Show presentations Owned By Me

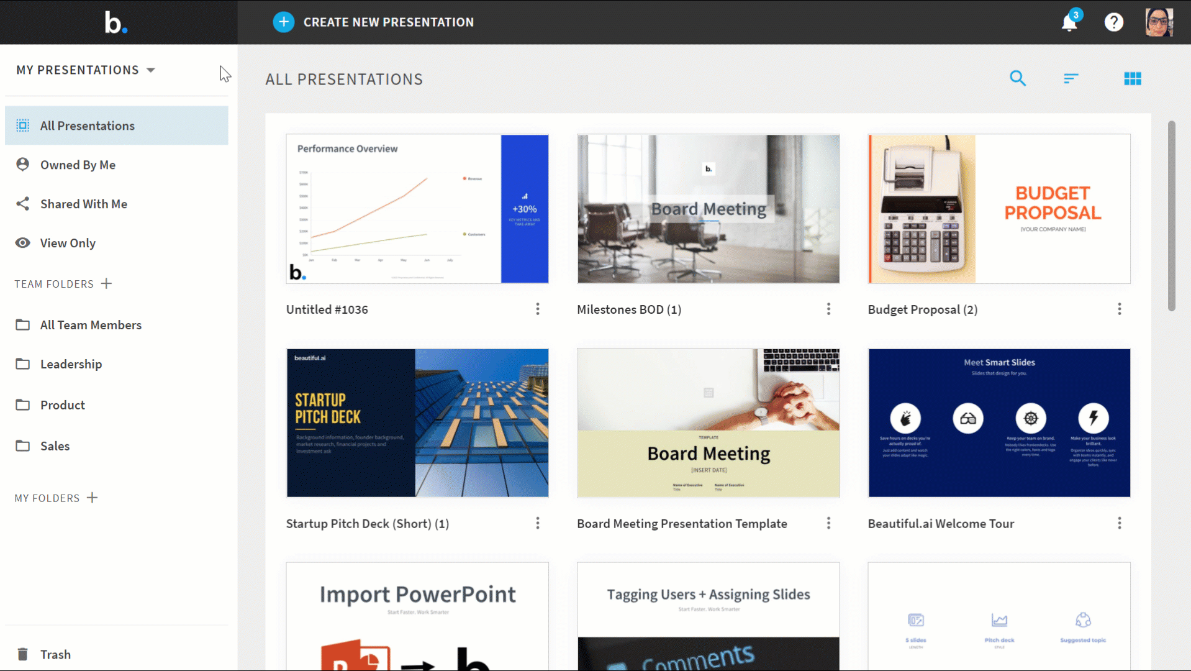coord(117,165)
